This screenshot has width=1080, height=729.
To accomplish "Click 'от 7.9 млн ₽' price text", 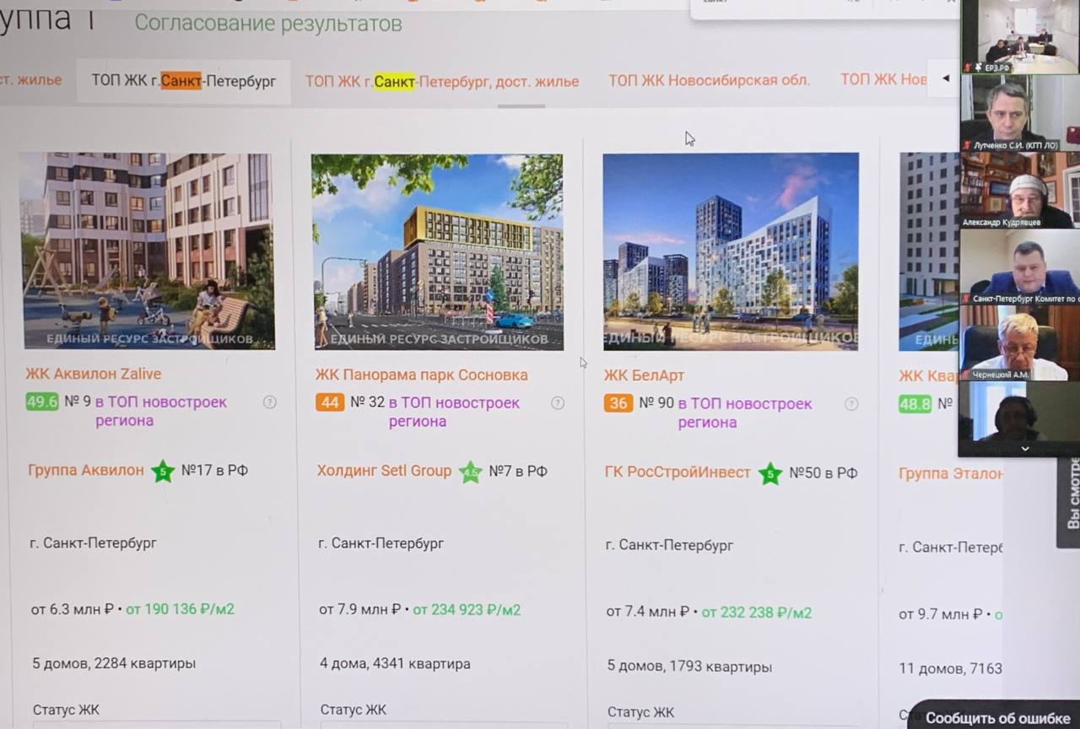I will [x=360, y=609].
